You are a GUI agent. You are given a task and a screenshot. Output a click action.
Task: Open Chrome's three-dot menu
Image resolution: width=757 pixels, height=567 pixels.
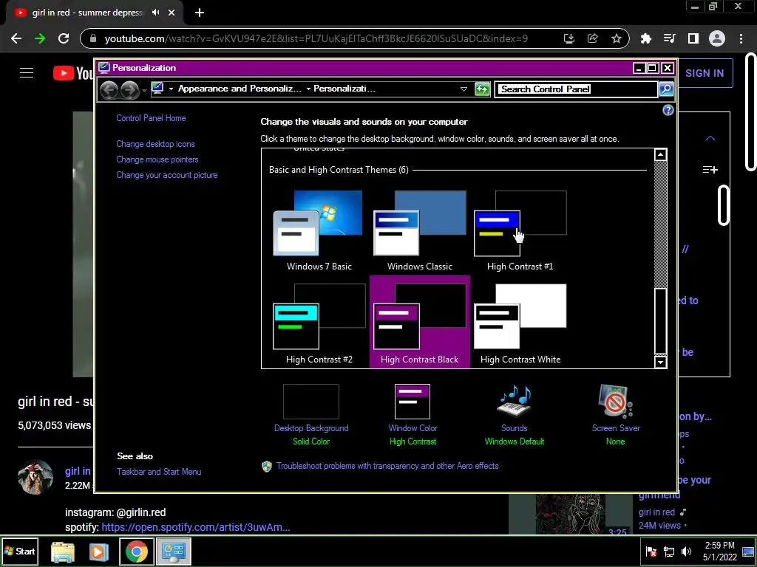[x=741, y=38]
